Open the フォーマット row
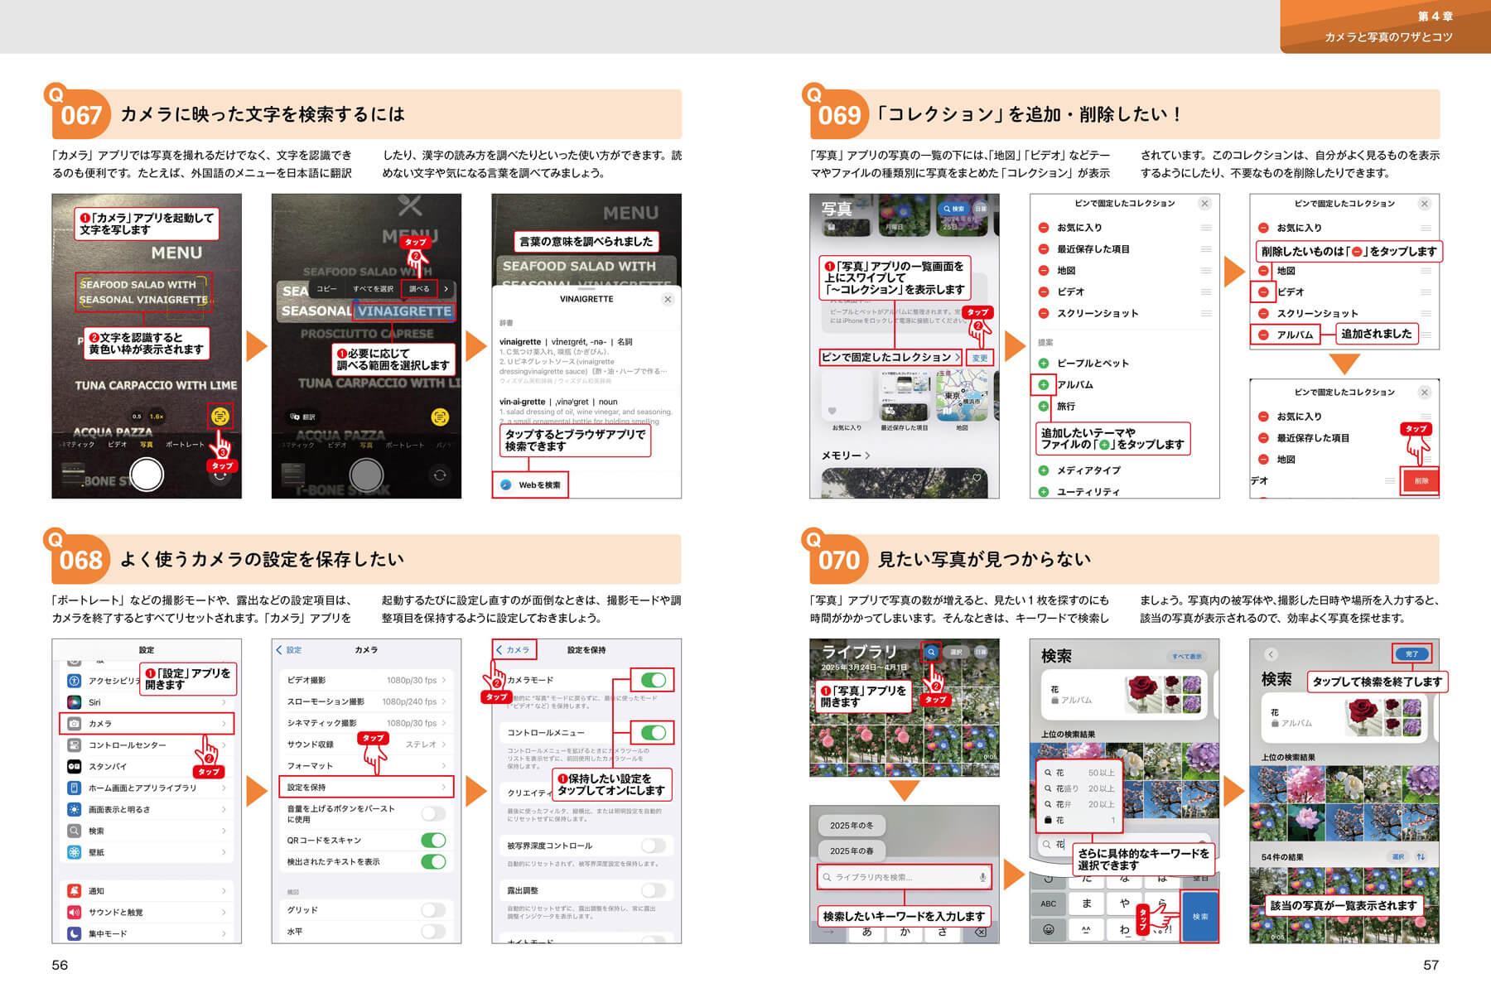 366,766
